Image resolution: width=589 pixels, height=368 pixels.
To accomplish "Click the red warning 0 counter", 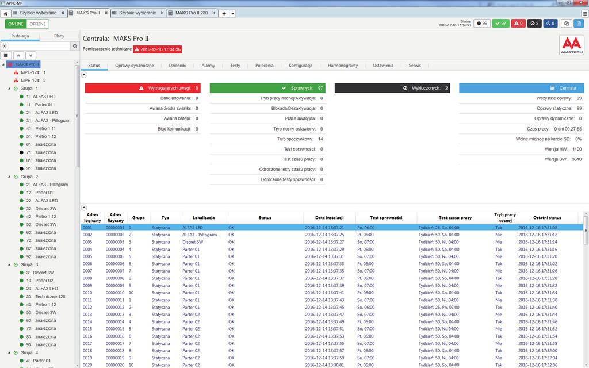I will click(518, 23).
